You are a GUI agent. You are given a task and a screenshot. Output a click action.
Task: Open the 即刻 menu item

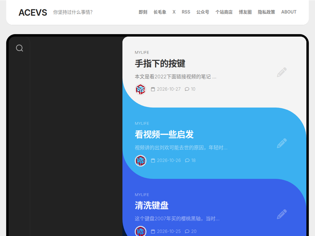[x=143, y=12]
